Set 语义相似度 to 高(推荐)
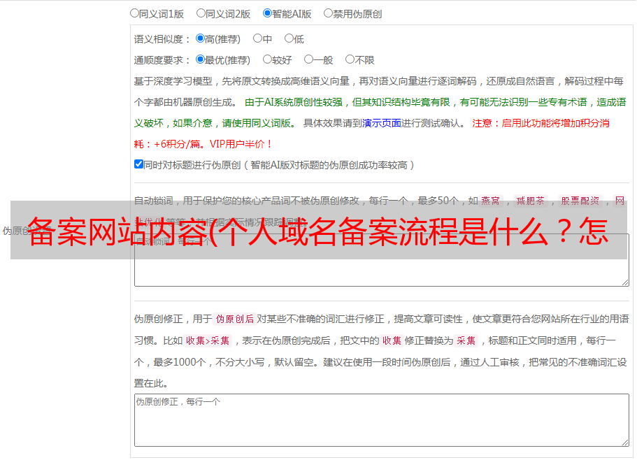This screenshot has height=460, width=637. 200,38
